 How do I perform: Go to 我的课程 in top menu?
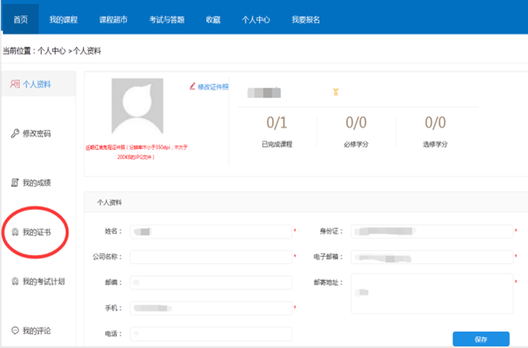[x=63, y=20]
